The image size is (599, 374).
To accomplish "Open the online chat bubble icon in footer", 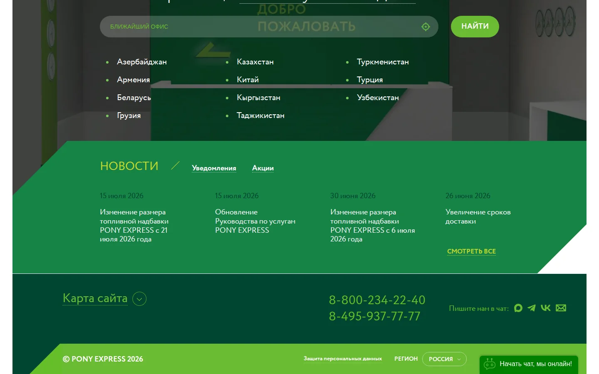I will click(x=518, y=308).
